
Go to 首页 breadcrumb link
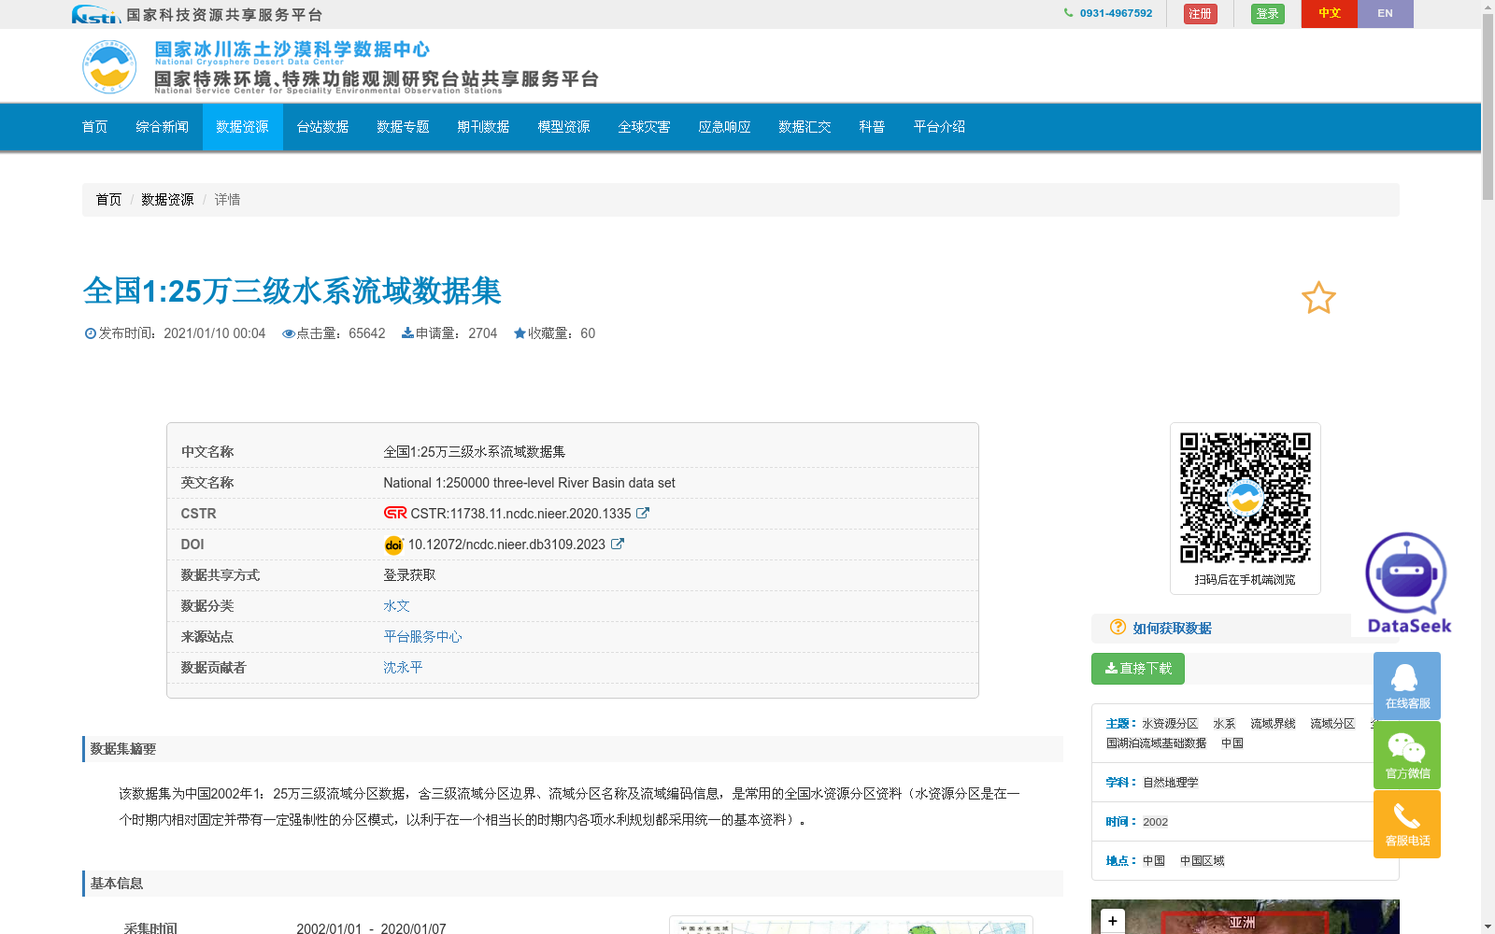click(x=108, y=200)
